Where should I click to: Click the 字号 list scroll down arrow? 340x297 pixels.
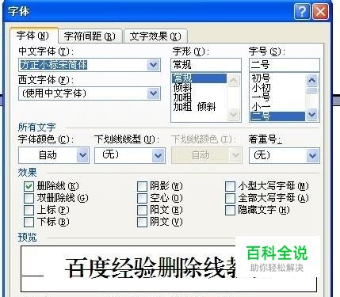(312, 115)
